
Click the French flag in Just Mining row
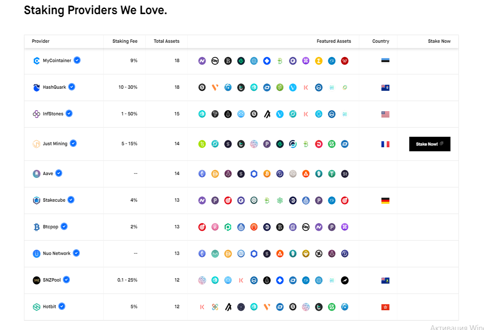[385, 144]
